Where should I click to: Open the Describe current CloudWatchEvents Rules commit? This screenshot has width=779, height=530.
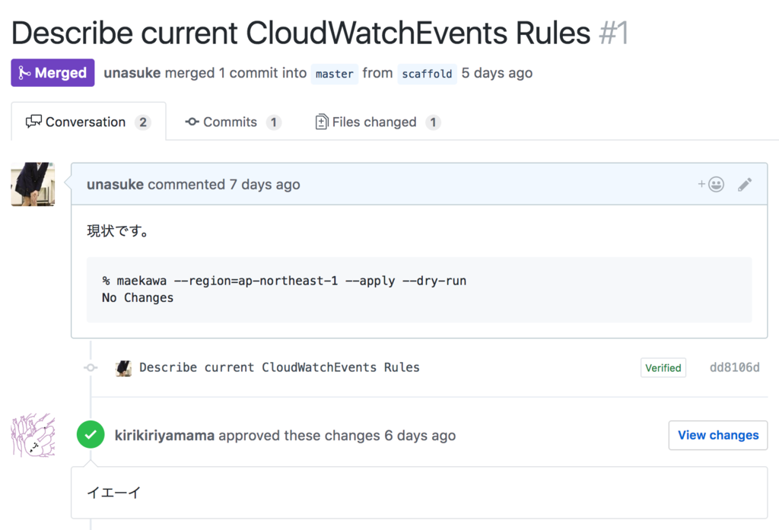279,367
